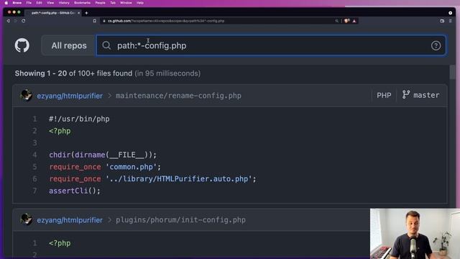Open Brave's main menu icon at toolbar end
The image size is (460, 259).
point(451,21)
